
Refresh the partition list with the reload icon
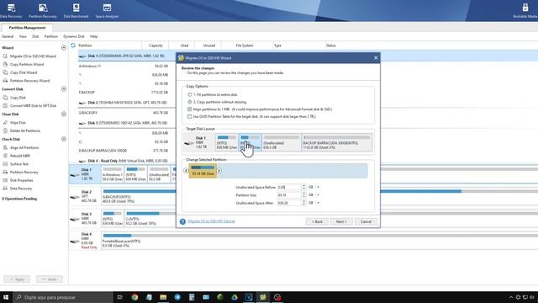73,45
